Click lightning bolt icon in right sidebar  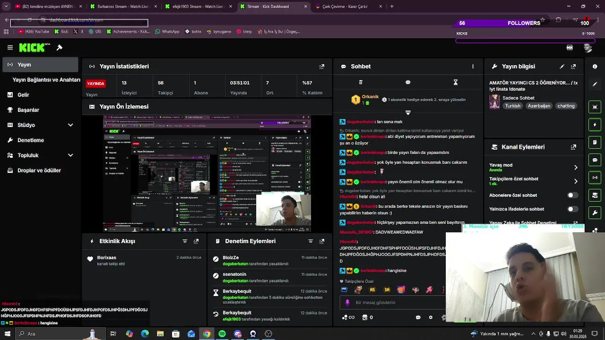(x=595, y=125)
